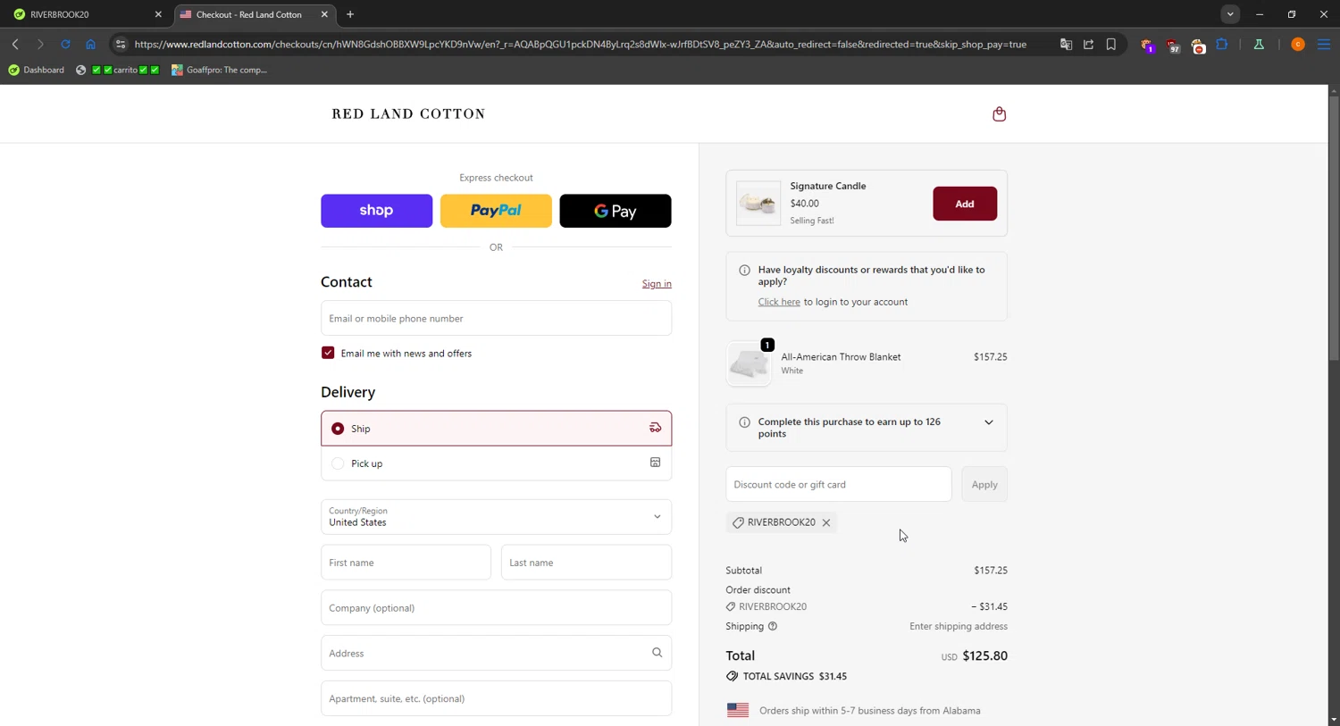Image resolution: width=1340 pixels, height=726 pixels.
Task: Open the orange profile avatar
Action: (1298, 44)
